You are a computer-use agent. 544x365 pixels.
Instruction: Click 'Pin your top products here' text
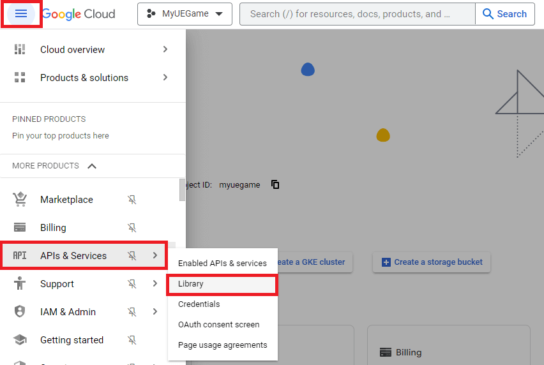coord(61,135)
